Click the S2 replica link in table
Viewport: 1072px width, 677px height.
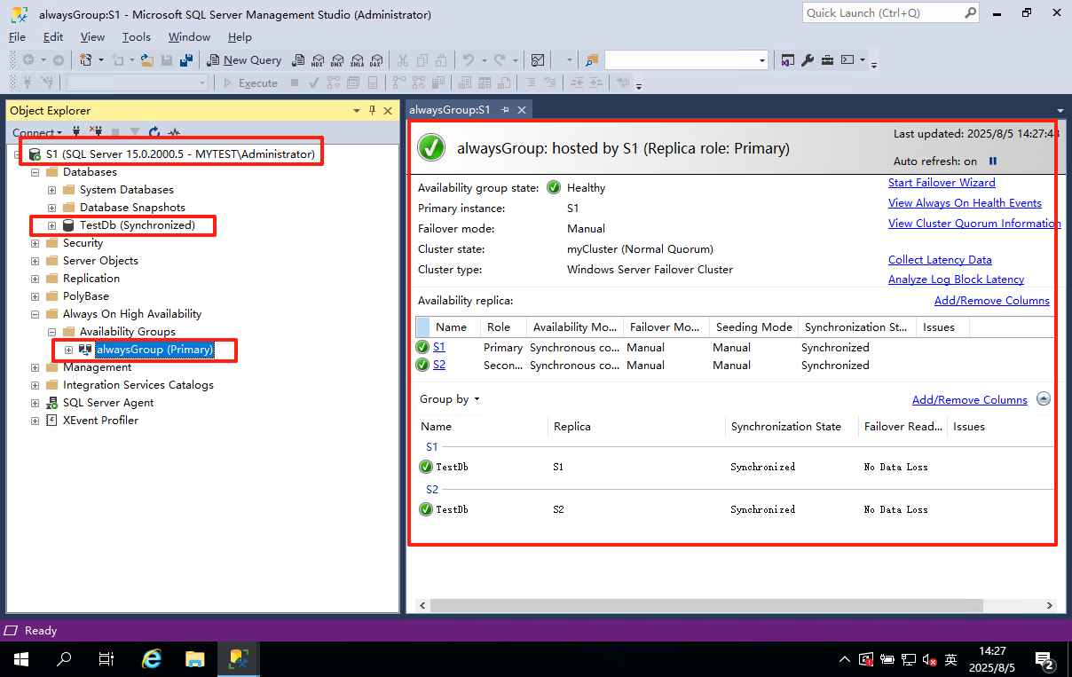pyautogui.click(x=439, y=365)
